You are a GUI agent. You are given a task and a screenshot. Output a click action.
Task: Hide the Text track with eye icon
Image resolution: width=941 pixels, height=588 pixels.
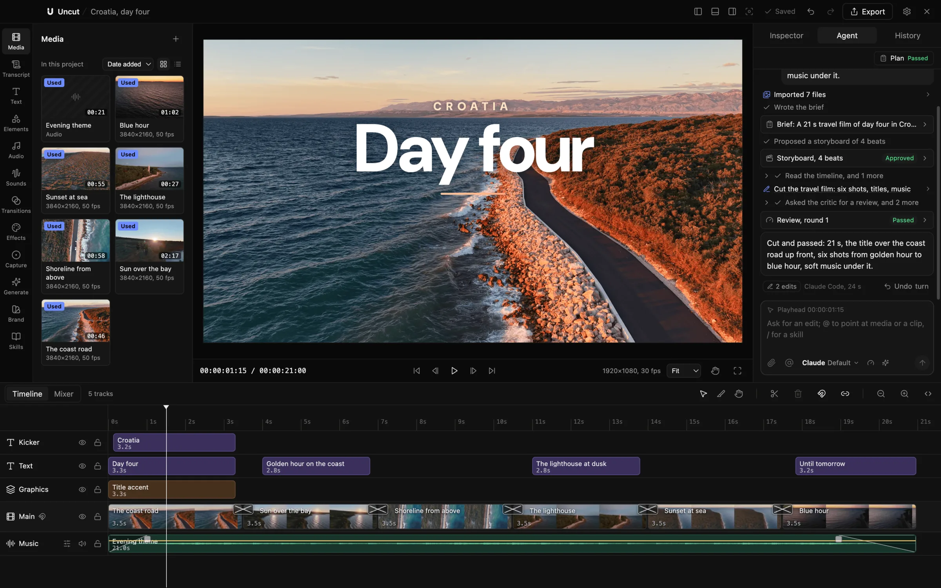[82, 466]
